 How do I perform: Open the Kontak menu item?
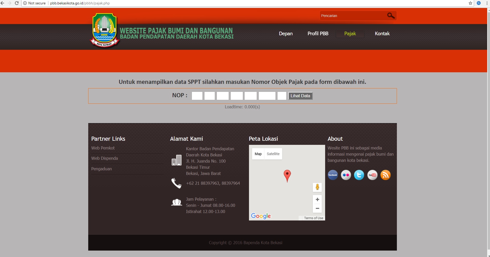coord(382,33)
